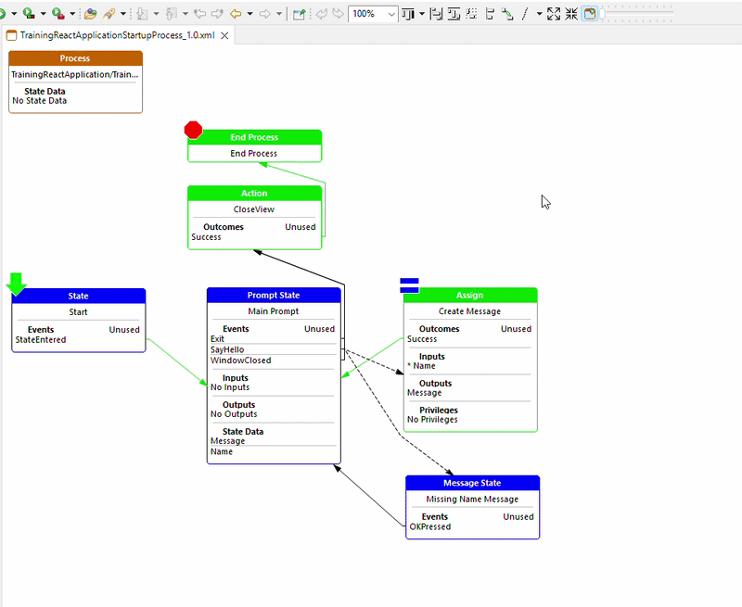
Task: Click the match height icon
Action: 454,14
